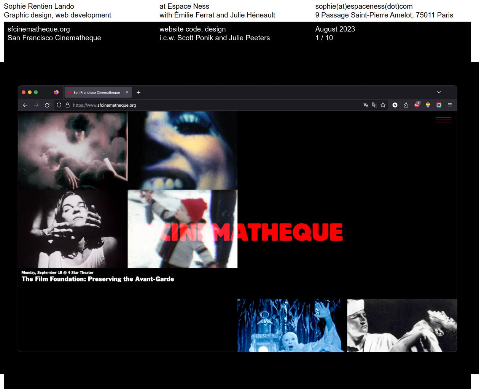Click the Graphic design, web development text
This screenshot has width=487, height=389.
pos(57,15)
